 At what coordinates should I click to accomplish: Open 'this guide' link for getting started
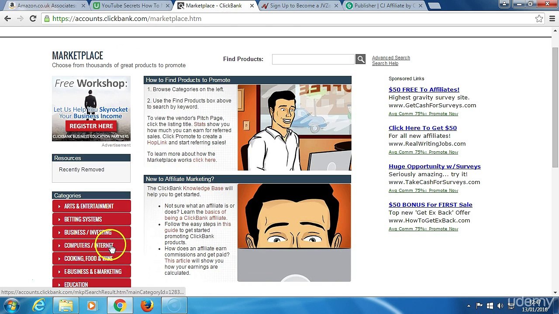tap(198, 227)
